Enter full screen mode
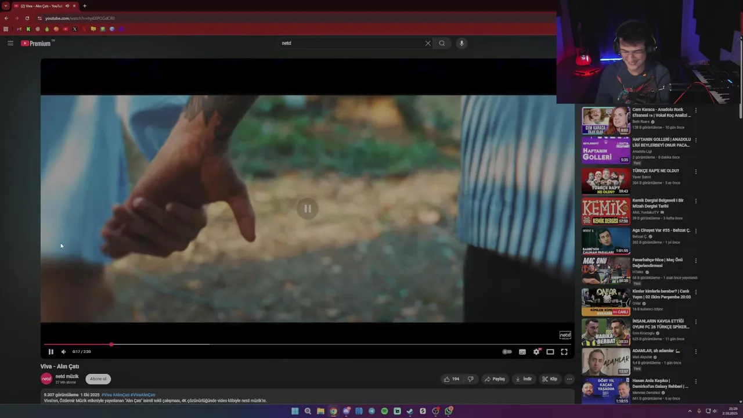743x418 pixels. click(x=564, y=352)
